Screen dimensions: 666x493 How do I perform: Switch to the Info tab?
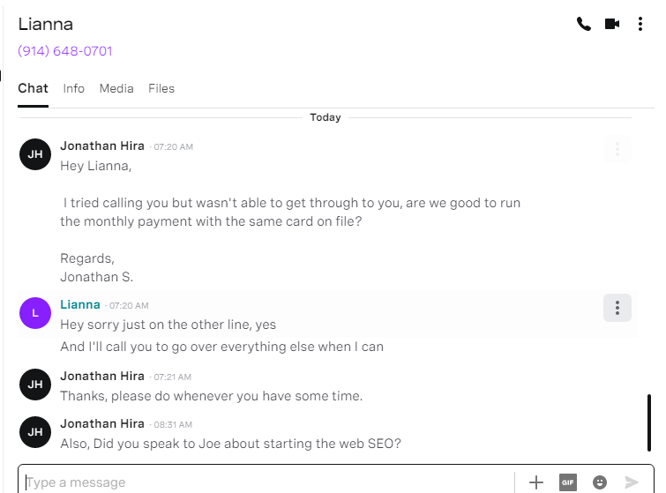pos(74,89)
